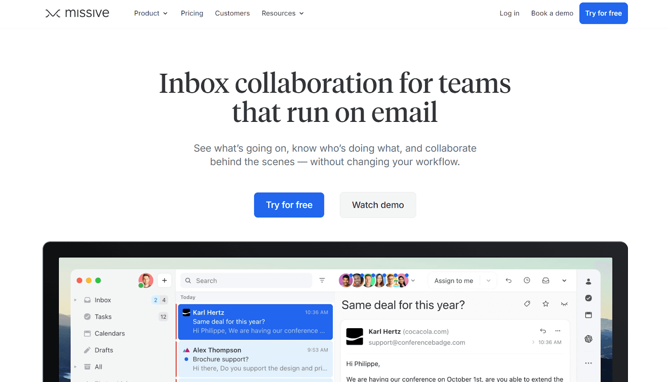Click the Book a demo link
668x382 pixels.
click(552, 13)
